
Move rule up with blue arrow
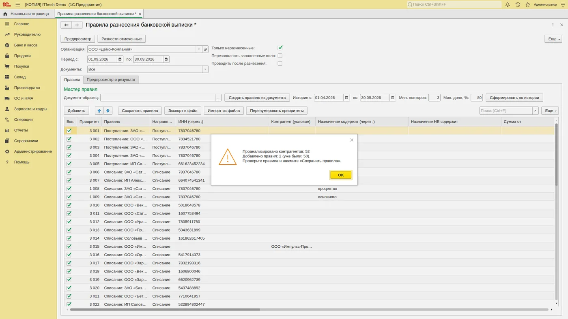click(99, 111)
